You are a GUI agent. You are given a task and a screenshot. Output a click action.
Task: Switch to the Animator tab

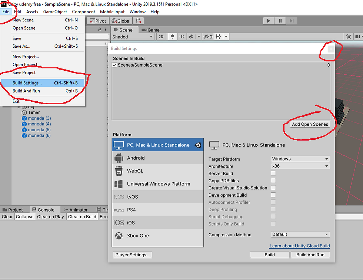(76, 210)
